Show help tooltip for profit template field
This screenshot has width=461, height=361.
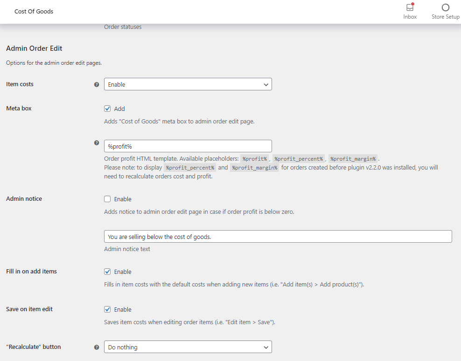pos(97,143)
